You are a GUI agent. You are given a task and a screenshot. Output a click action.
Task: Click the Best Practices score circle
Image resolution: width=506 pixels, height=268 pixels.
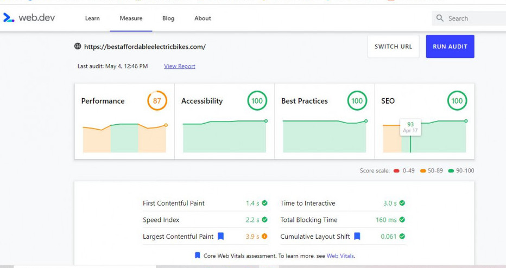357,101
